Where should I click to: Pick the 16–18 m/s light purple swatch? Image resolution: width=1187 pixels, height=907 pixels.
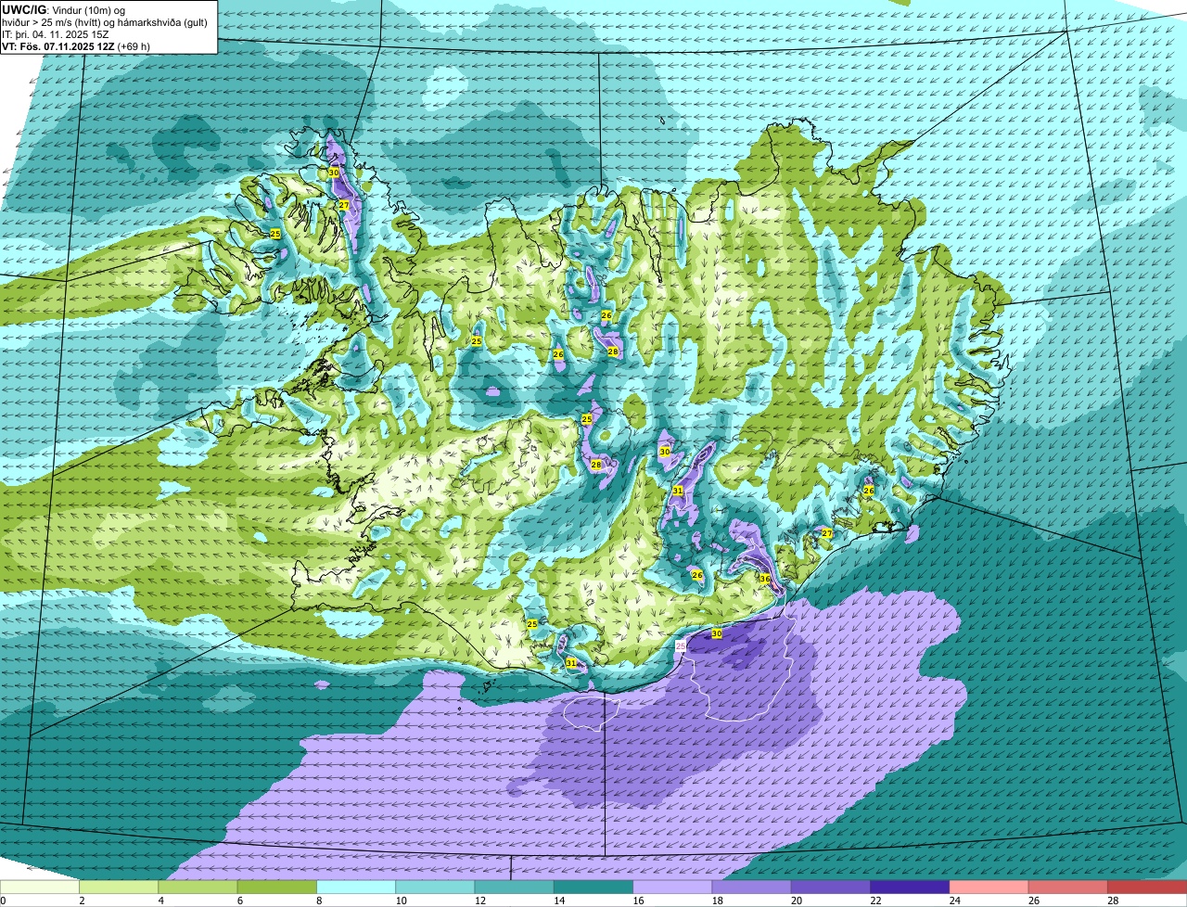coord(672,887)
